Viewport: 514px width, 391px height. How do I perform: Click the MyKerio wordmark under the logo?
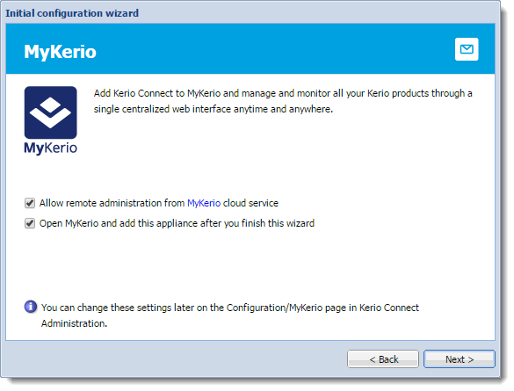point(50,148)
